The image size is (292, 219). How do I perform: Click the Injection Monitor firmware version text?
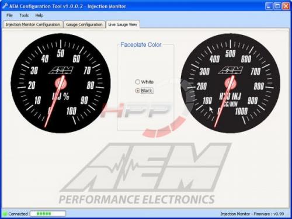coord(252,214)
